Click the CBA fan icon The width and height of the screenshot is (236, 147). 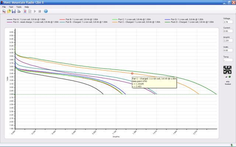pos(228,70)
